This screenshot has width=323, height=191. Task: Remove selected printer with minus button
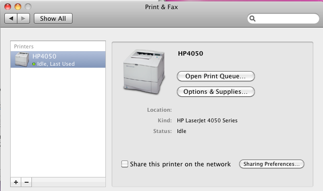coord(27,182)
